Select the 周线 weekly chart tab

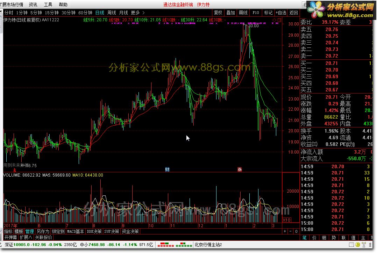112,13
